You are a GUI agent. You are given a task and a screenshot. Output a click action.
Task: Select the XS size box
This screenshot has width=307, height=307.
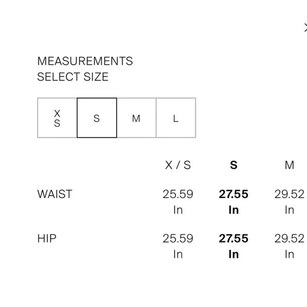pos(57,118)
